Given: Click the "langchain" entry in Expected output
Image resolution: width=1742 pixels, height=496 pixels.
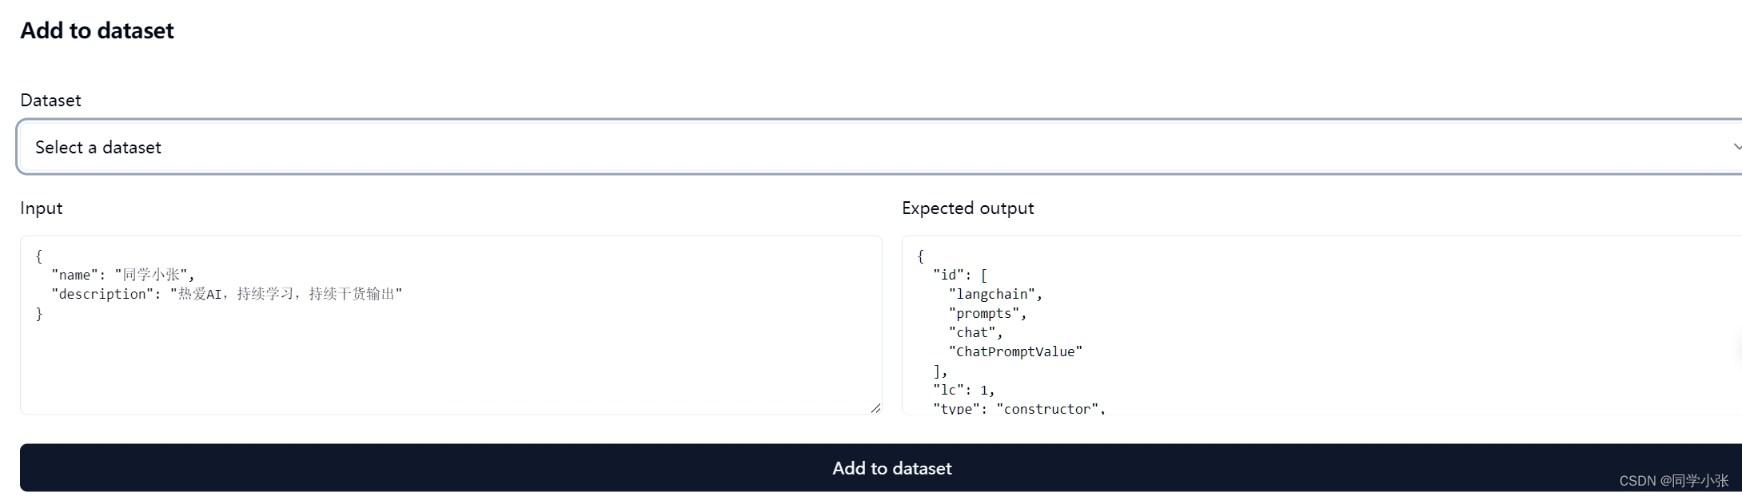Looking at the screenshot, I should pos(995,294).
